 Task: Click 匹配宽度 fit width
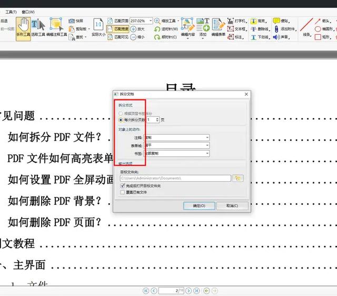[x=118, y=29]
